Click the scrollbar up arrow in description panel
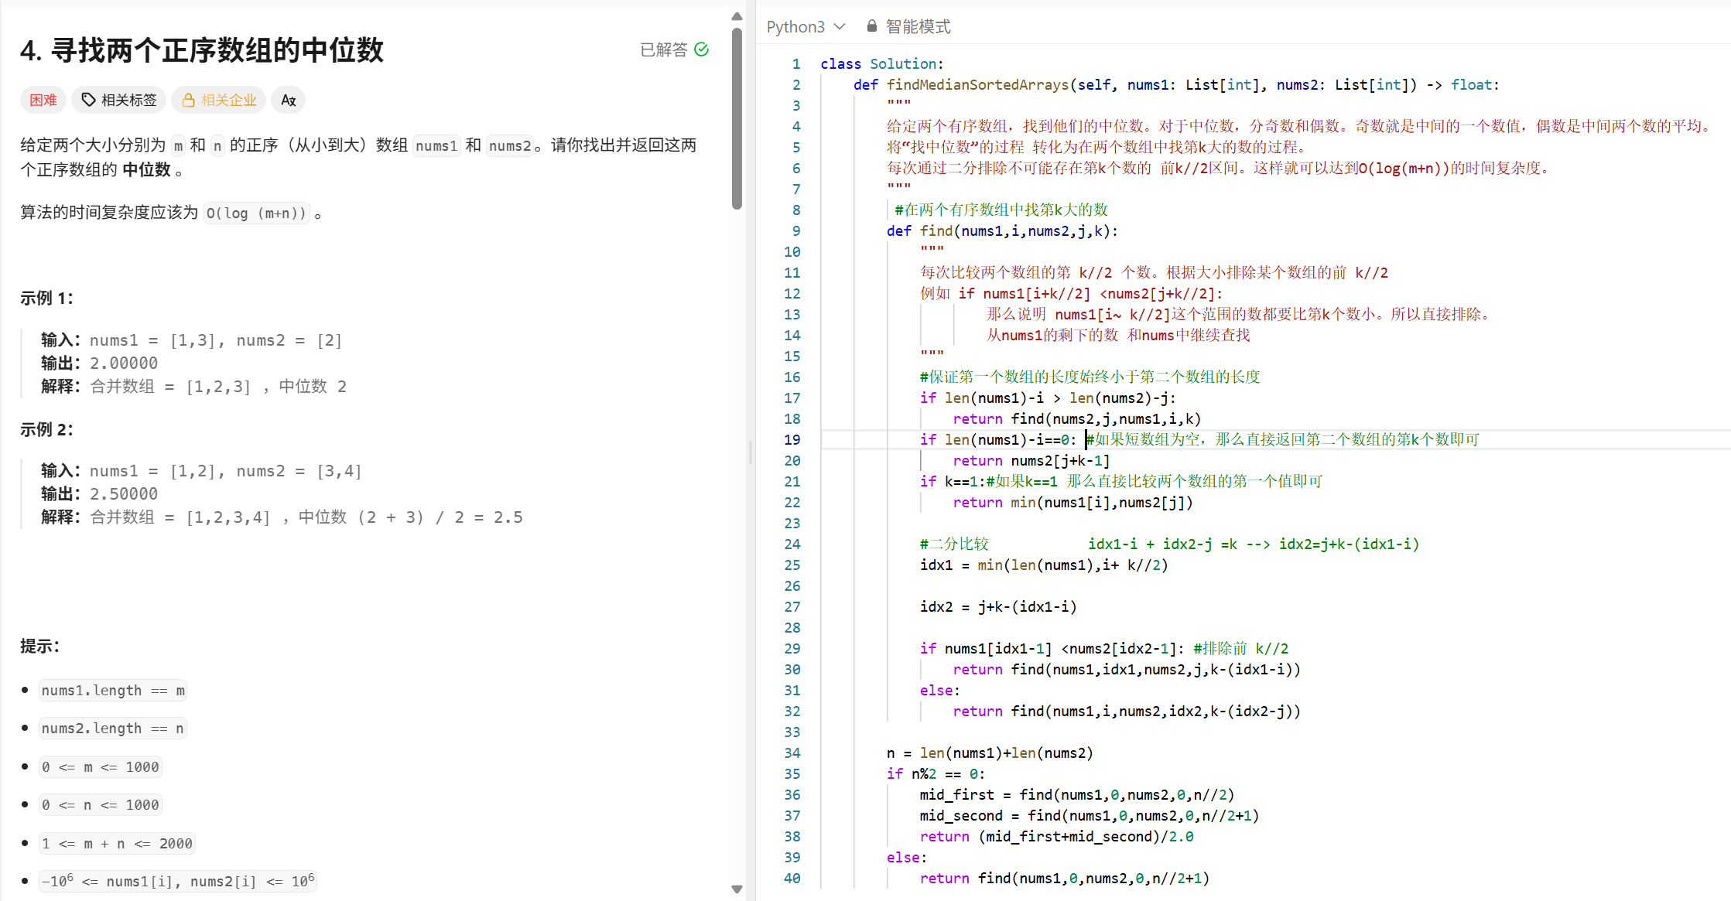 (737, 16)
